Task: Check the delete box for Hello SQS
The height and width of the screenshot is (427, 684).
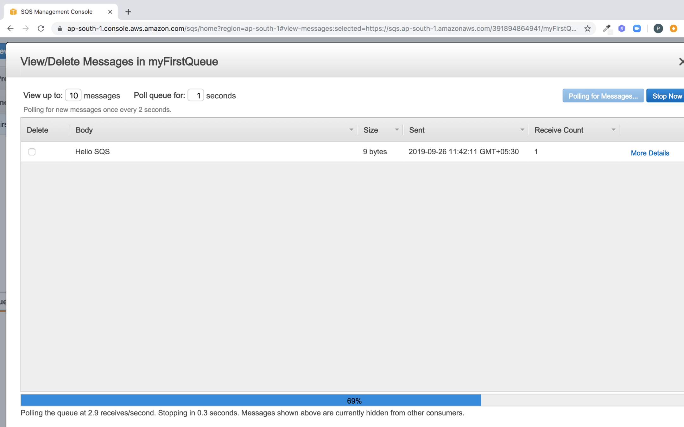Action: pos(32,152)
